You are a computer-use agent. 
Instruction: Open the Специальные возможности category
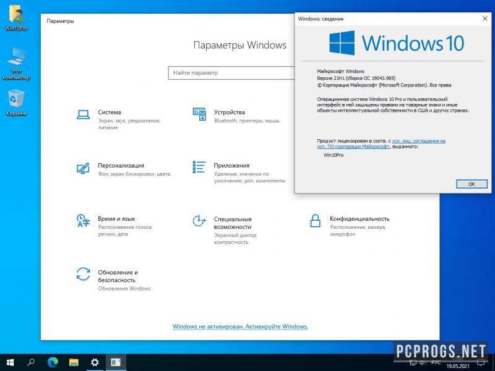(225, 230)
